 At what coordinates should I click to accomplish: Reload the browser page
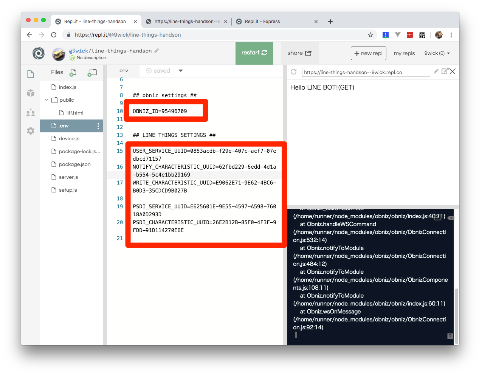coord(54,35)
